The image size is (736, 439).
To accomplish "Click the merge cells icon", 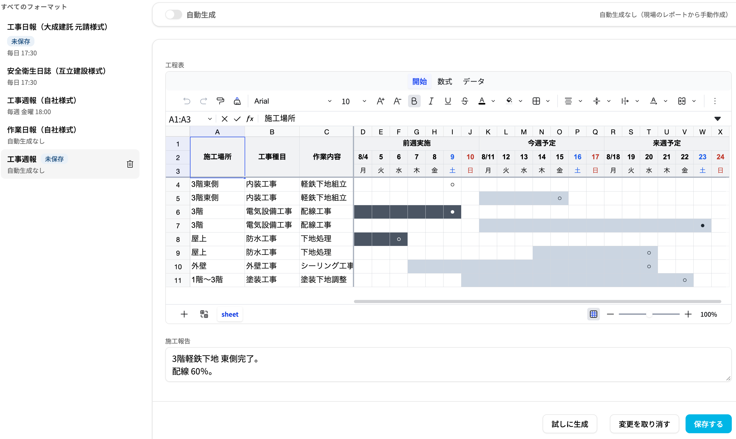I will [682, 101].
